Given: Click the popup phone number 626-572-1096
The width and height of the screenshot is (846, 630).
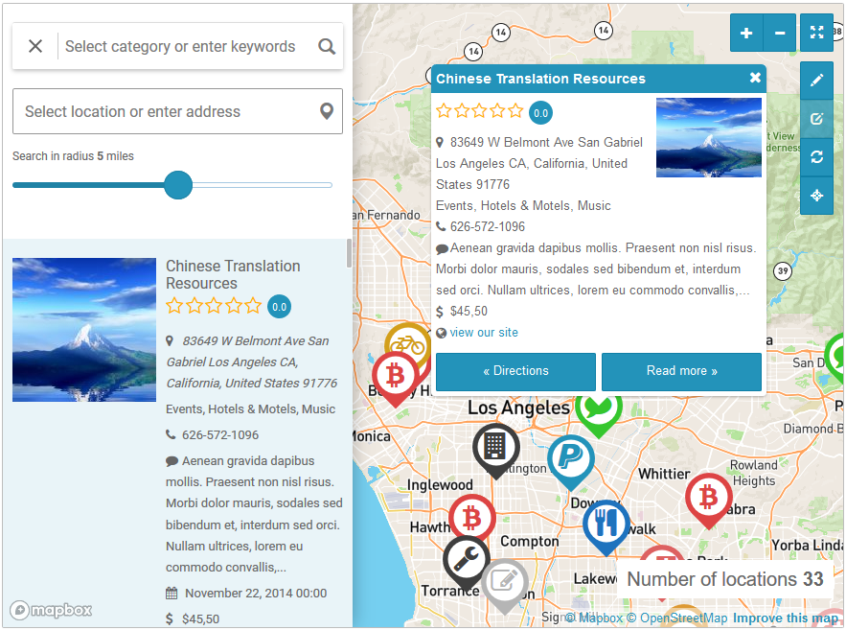Looking at the screenshot, I should tap(488, 226).
